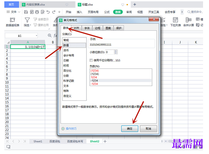Viewport: 209px width, 154px height.
Task: Click the 小数位数 decimal places field
Action: 110,52
